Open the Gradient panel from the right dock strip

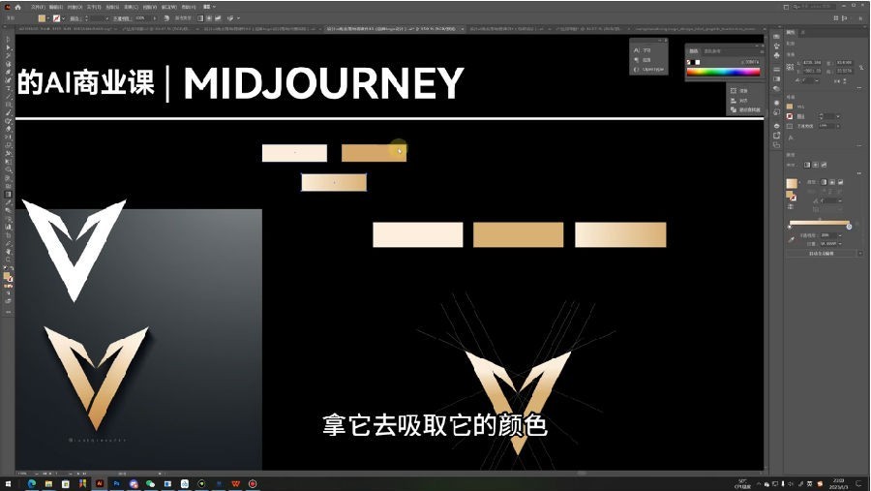point(776,78)
